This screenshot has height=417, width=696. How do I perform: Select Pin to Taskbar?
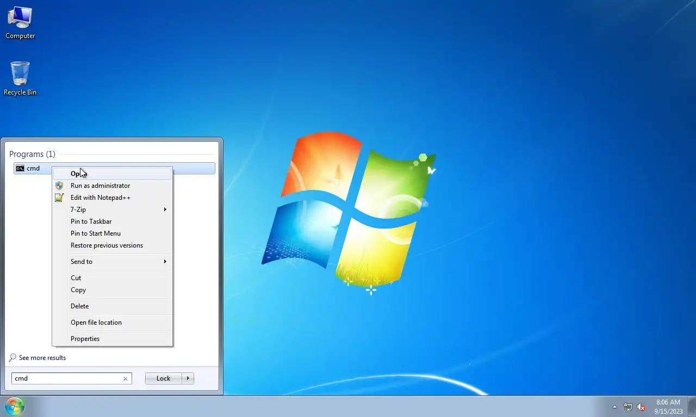coord(113,222)
